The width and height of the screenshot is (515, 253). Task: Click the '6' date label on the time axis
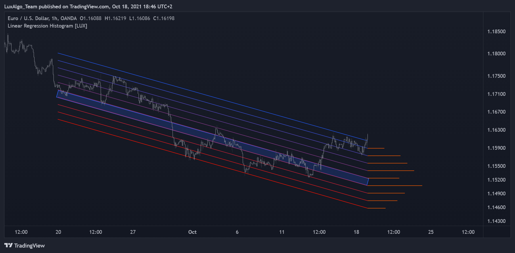(237, 232)
